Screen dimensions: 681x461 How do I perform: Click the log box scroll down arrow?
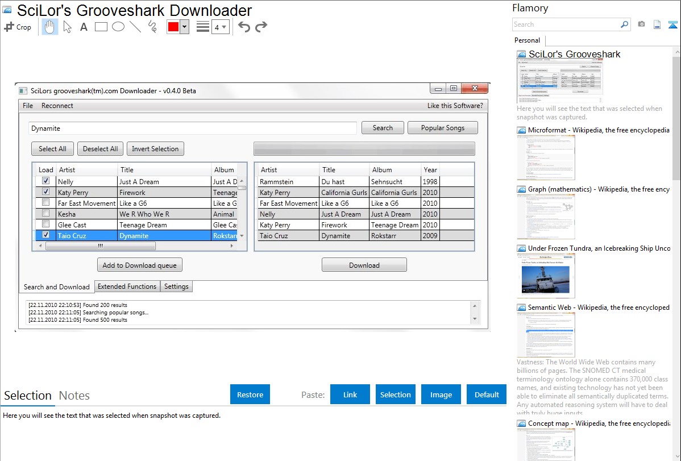coord(475,319)
